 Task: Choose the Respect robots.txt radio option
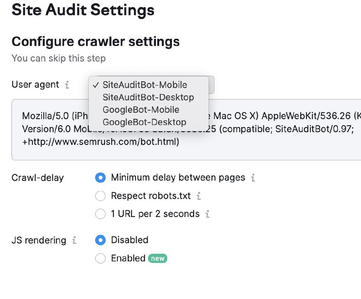click(x=100, y=196)
